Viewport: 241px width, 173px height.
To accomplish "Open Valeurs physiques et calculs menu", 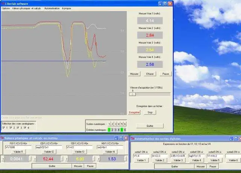I will (26, 8).
